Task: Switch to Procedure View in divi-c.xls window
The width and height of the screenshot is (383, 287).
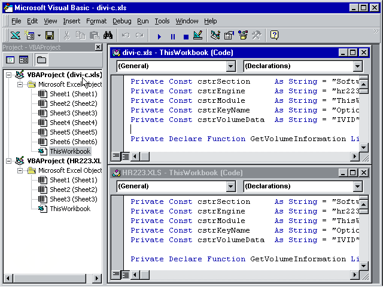Action: click(116, 157)
